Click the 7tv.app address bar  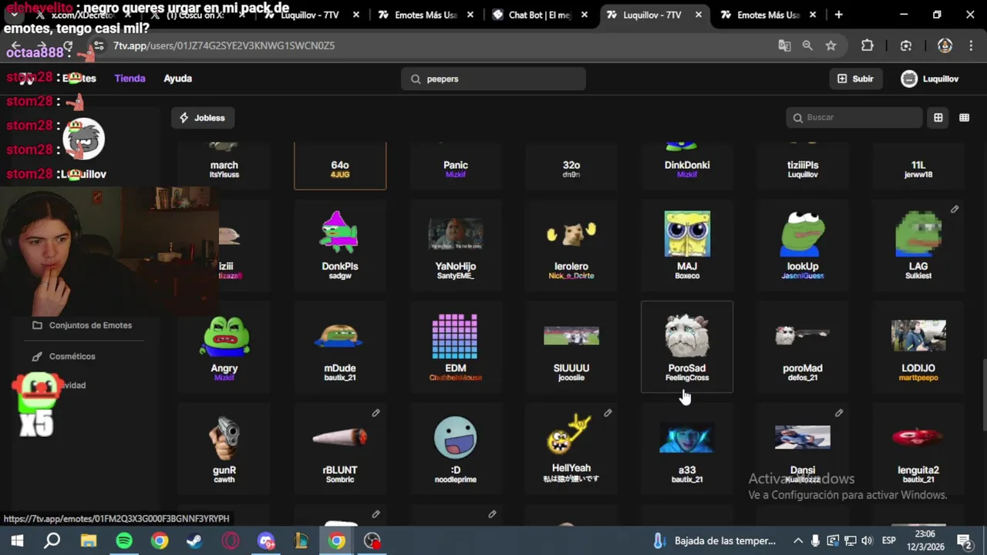coord(432,45)
